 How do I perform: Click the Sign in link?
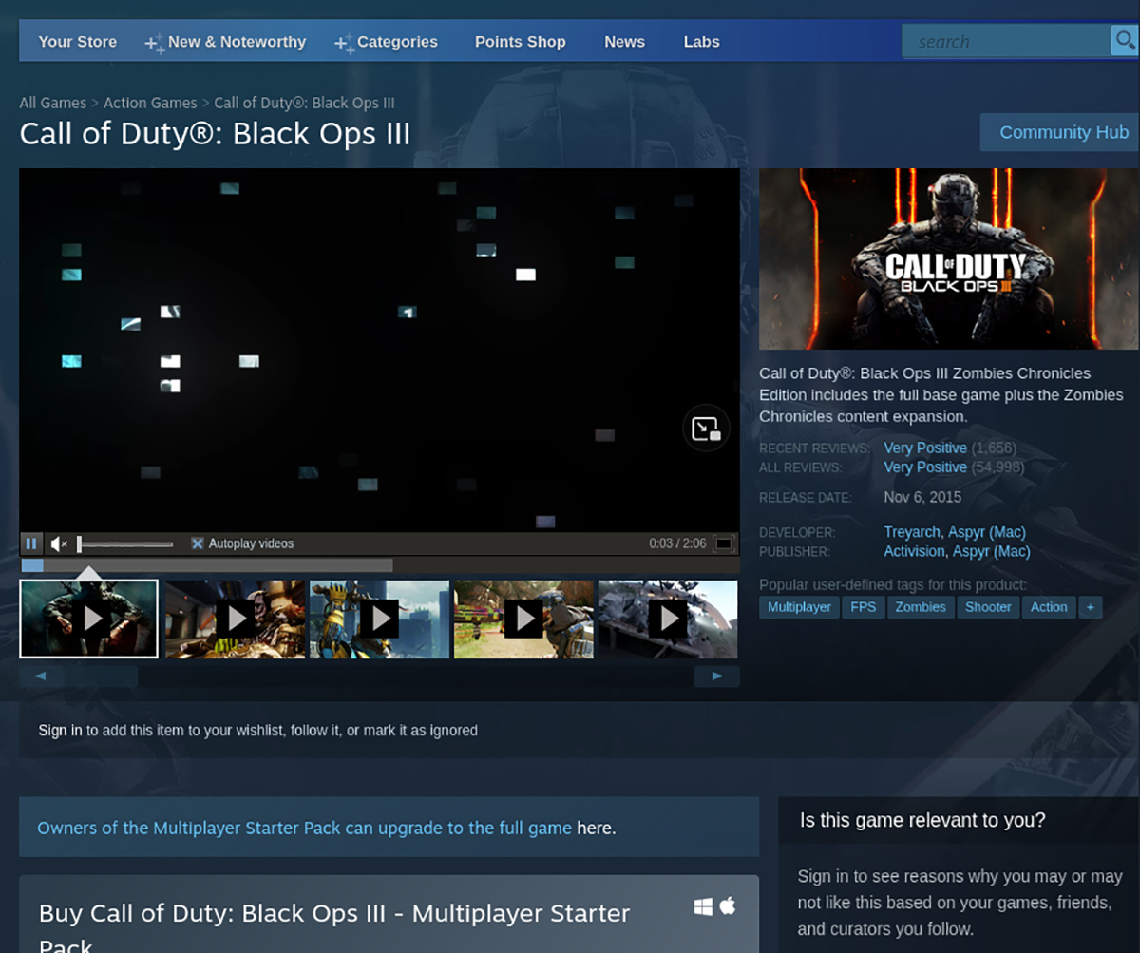coord(60,731)
